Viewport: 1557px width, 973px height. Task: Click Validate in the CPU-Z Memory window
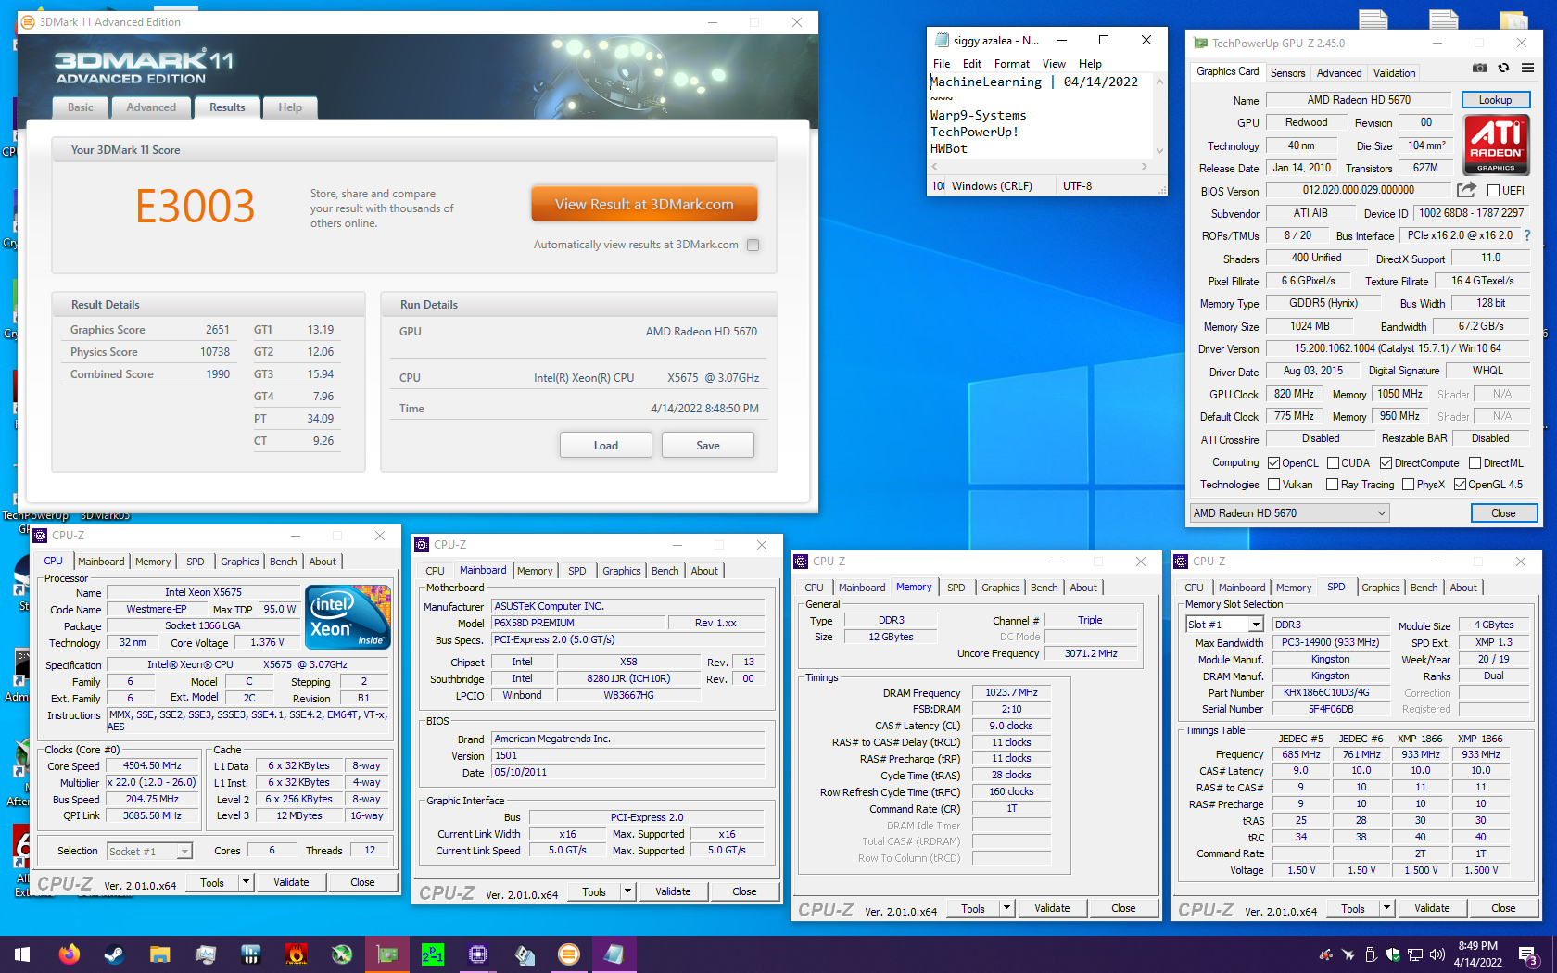point(1052,908)
